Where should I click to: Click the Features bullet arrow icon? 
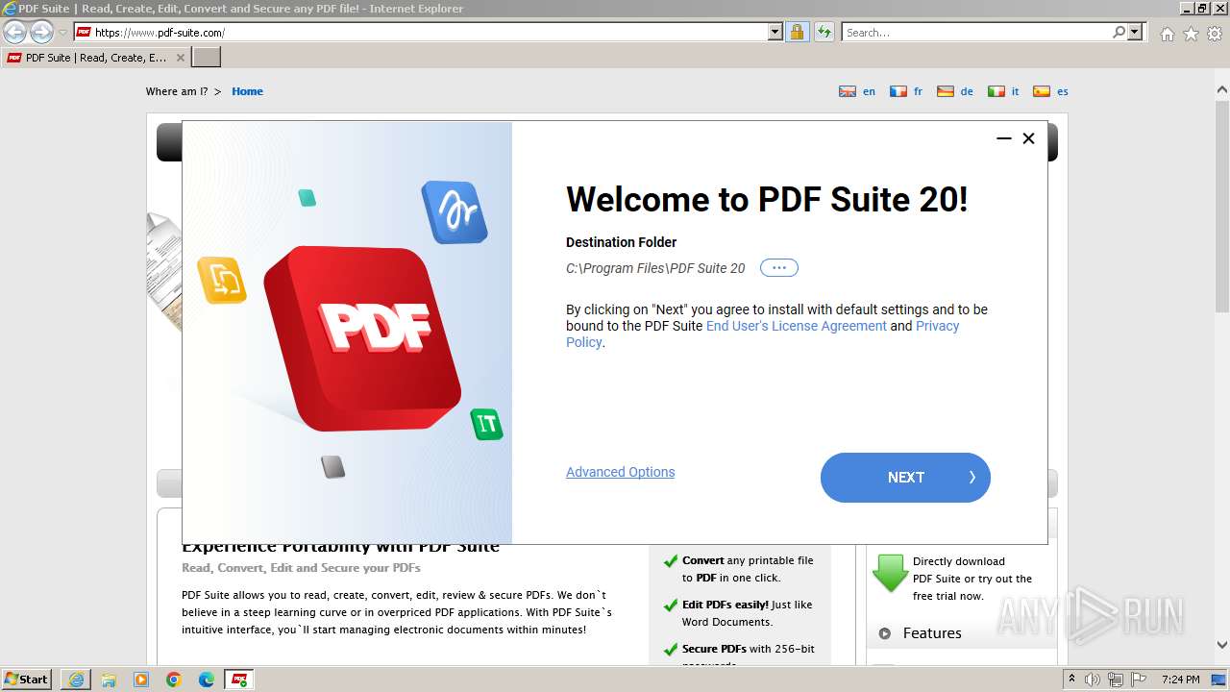coord(885,633)
